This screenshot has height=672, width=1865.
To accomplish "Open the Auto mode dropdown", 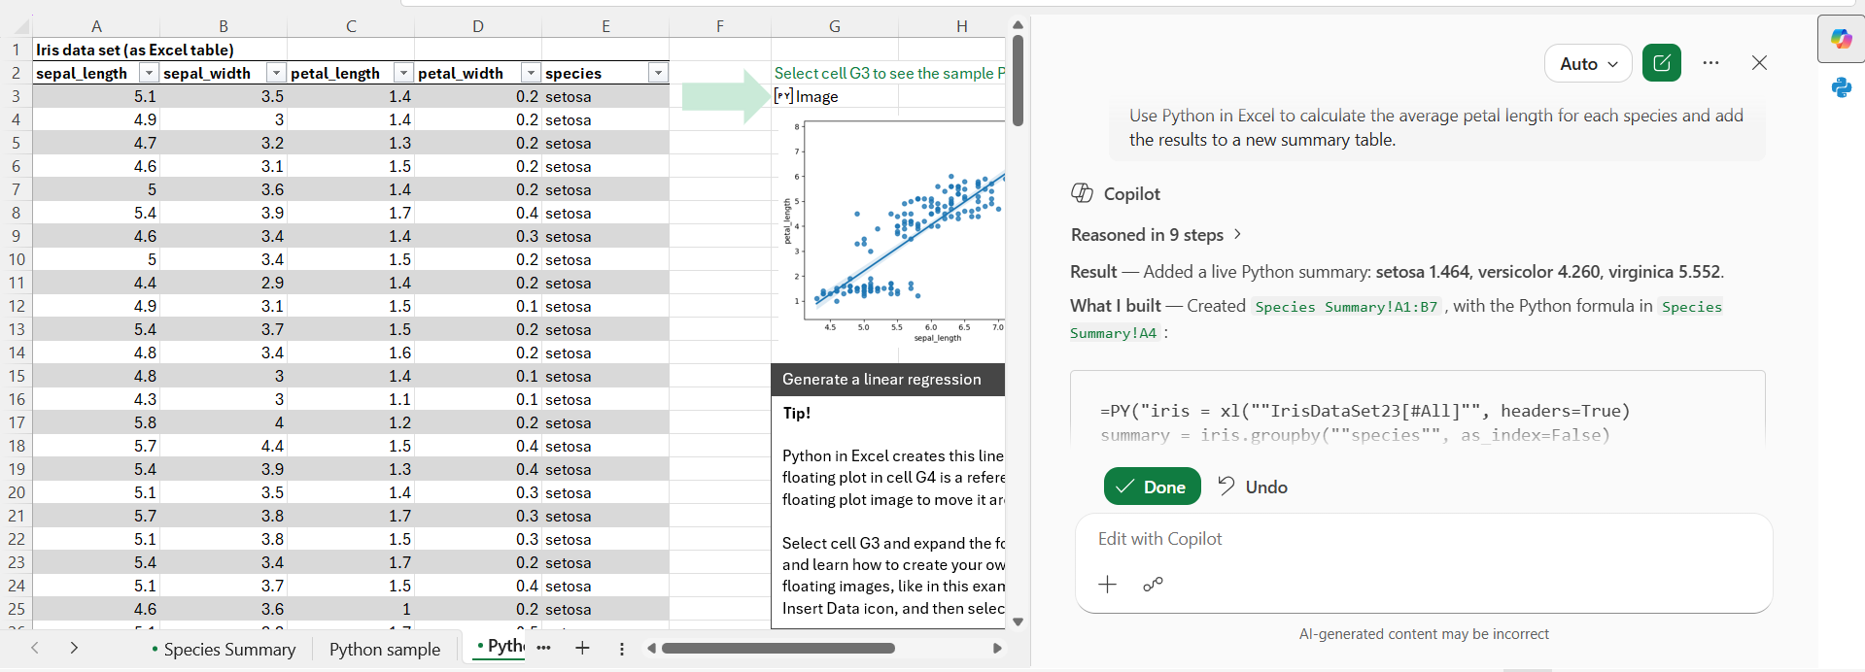I will coord(1588,63).
